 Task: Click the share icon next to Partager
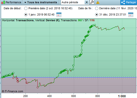click(x=123, y=2)
